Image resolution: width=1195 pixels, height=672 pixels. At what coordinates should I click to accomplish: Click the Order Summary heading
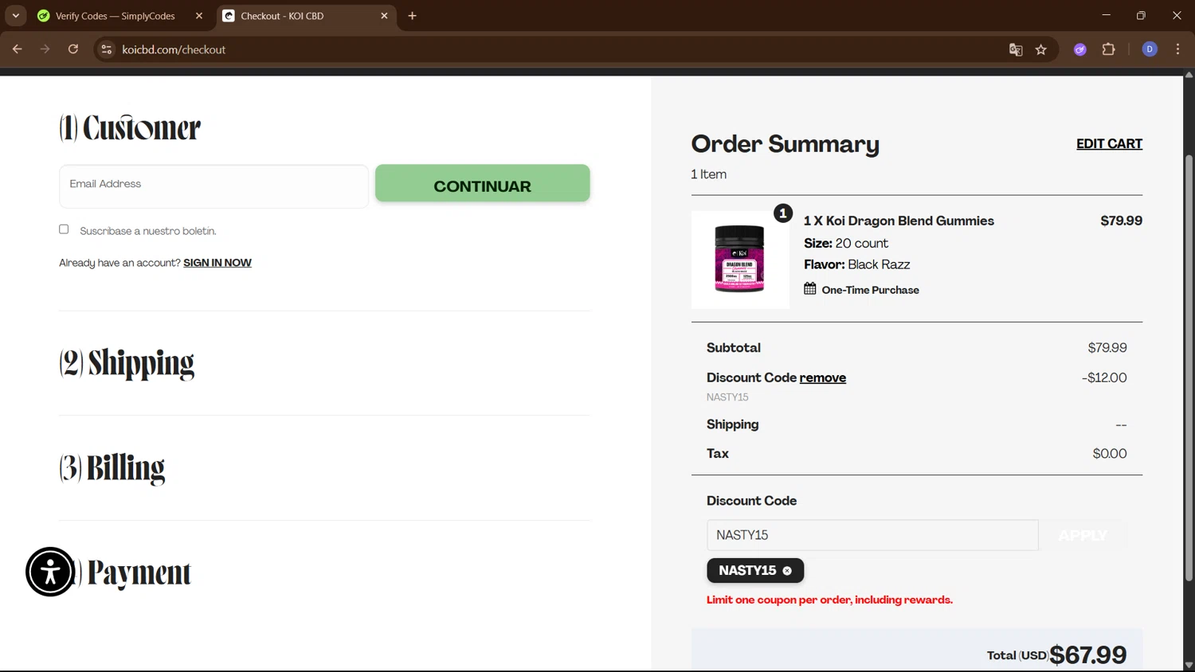pos(786,143)
